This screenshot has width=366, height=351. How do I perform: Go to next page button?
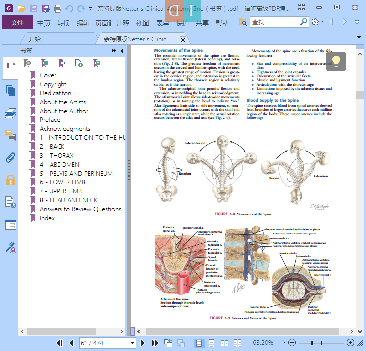(142, 343)
